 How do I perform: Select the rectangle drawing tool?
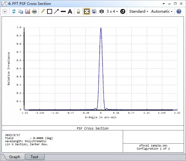tap(49, 11)
